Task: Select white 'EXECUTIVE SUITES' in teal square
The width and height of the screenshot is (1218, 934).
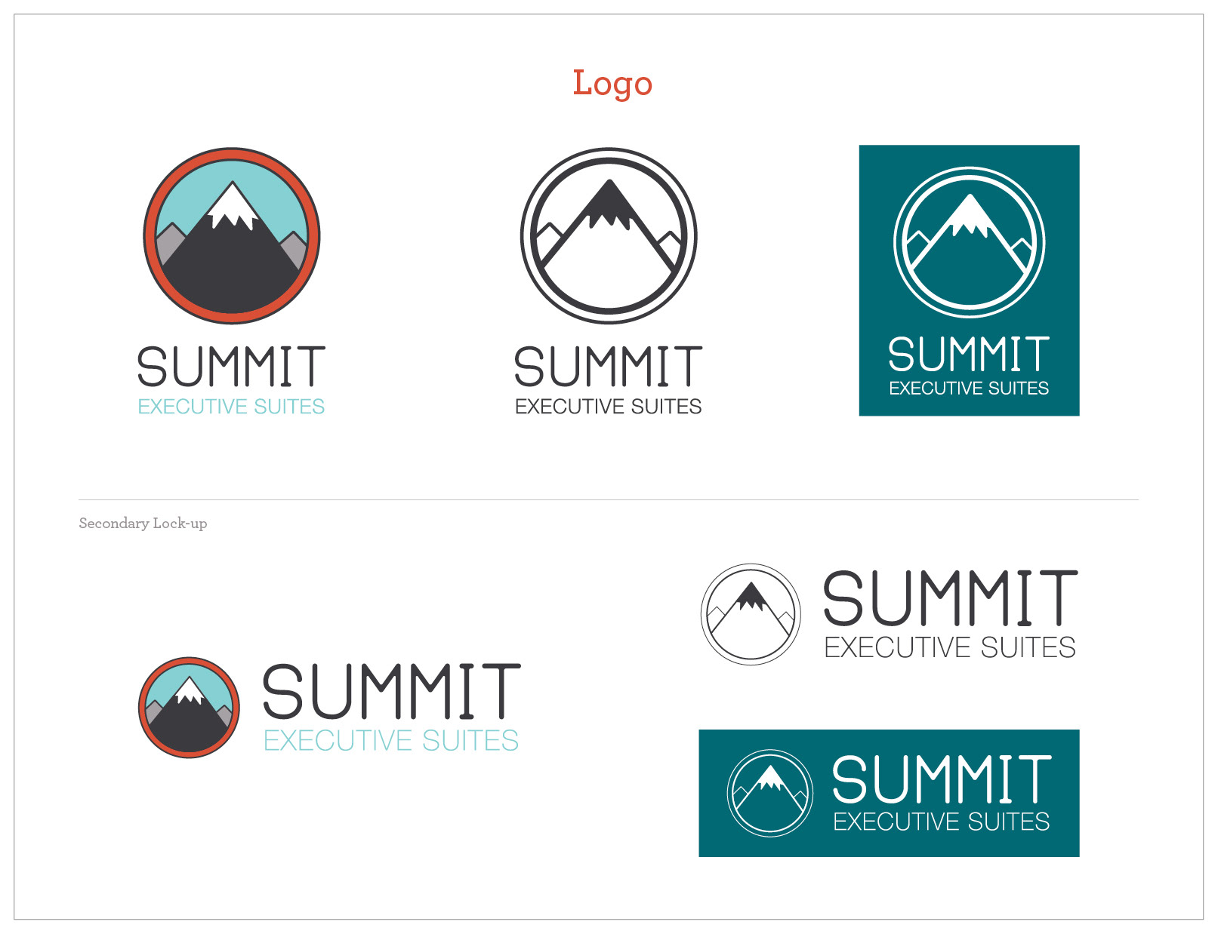Action: tap(969, 388)
